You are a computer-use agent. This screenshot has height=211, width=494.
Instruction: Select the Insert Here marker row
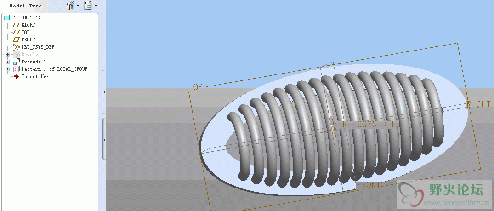(36, 76)
